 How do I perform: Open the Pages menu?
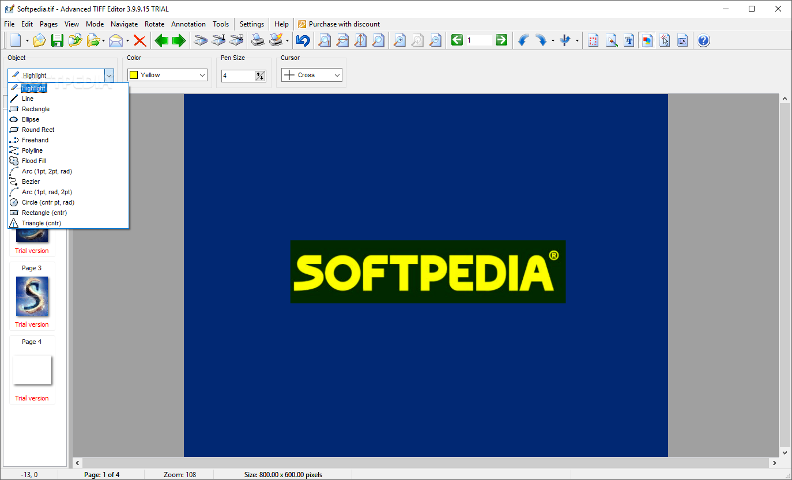pos(49,24)
